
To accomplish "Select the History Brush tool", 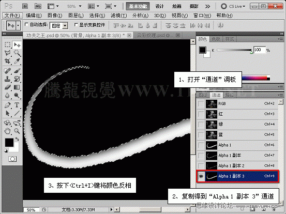I will tap(17, 79).
